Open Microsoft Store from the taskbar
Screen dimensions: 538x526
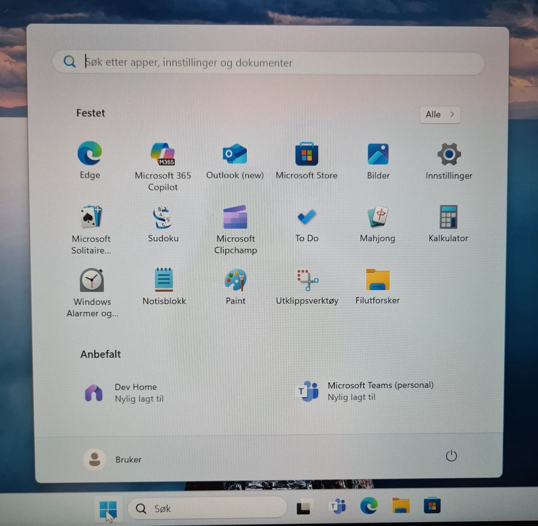(x=432, y=505)
